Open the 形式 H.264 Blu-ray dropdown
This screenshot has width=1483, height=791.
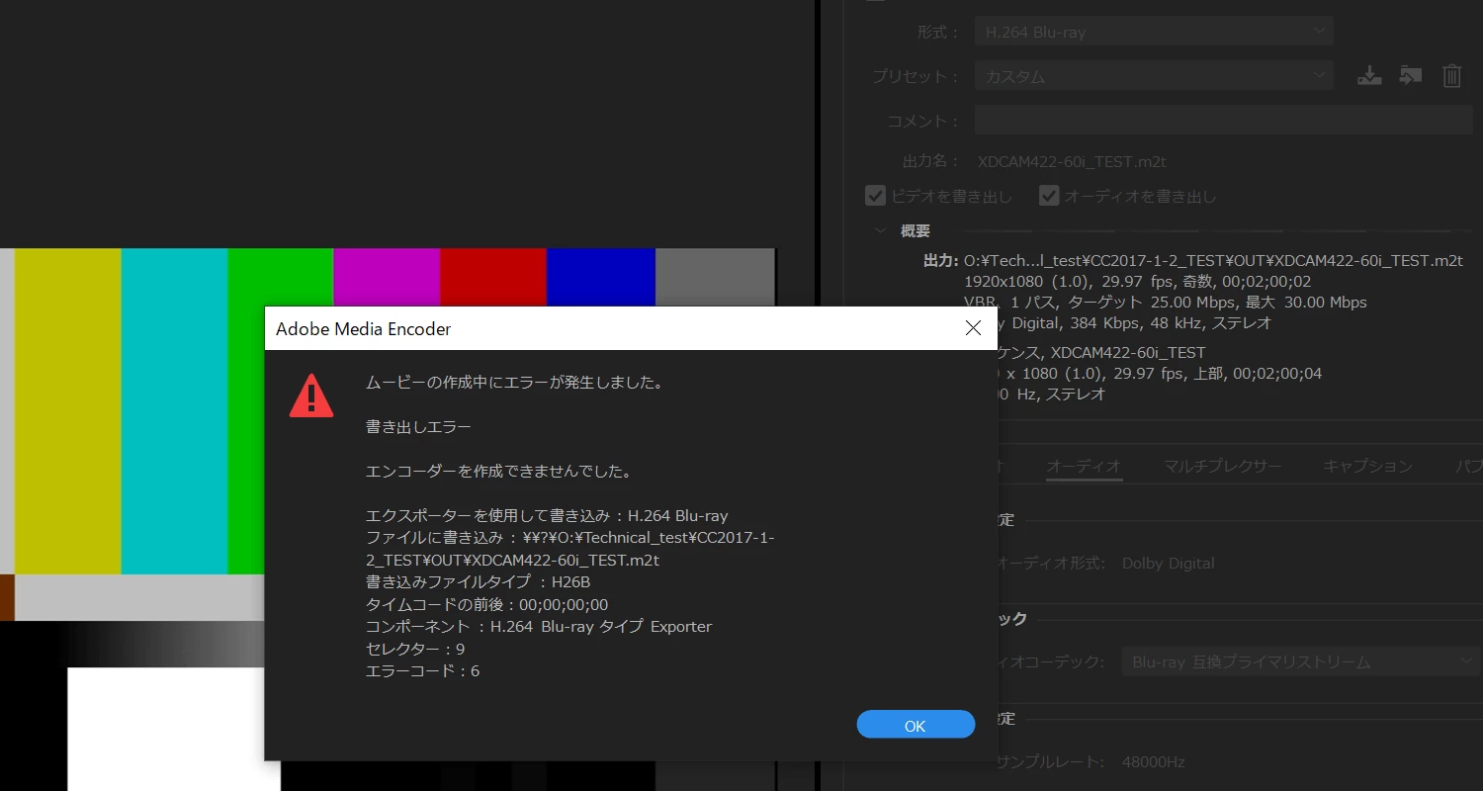(x=1154, y=32)
